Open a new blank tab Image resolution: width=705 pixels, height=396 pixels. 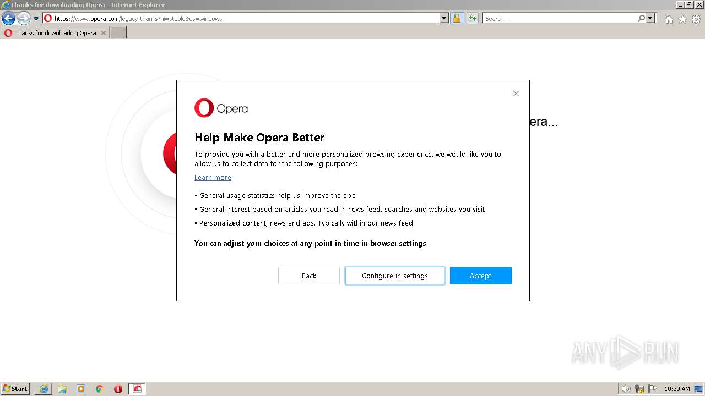(x=118, y=33)
